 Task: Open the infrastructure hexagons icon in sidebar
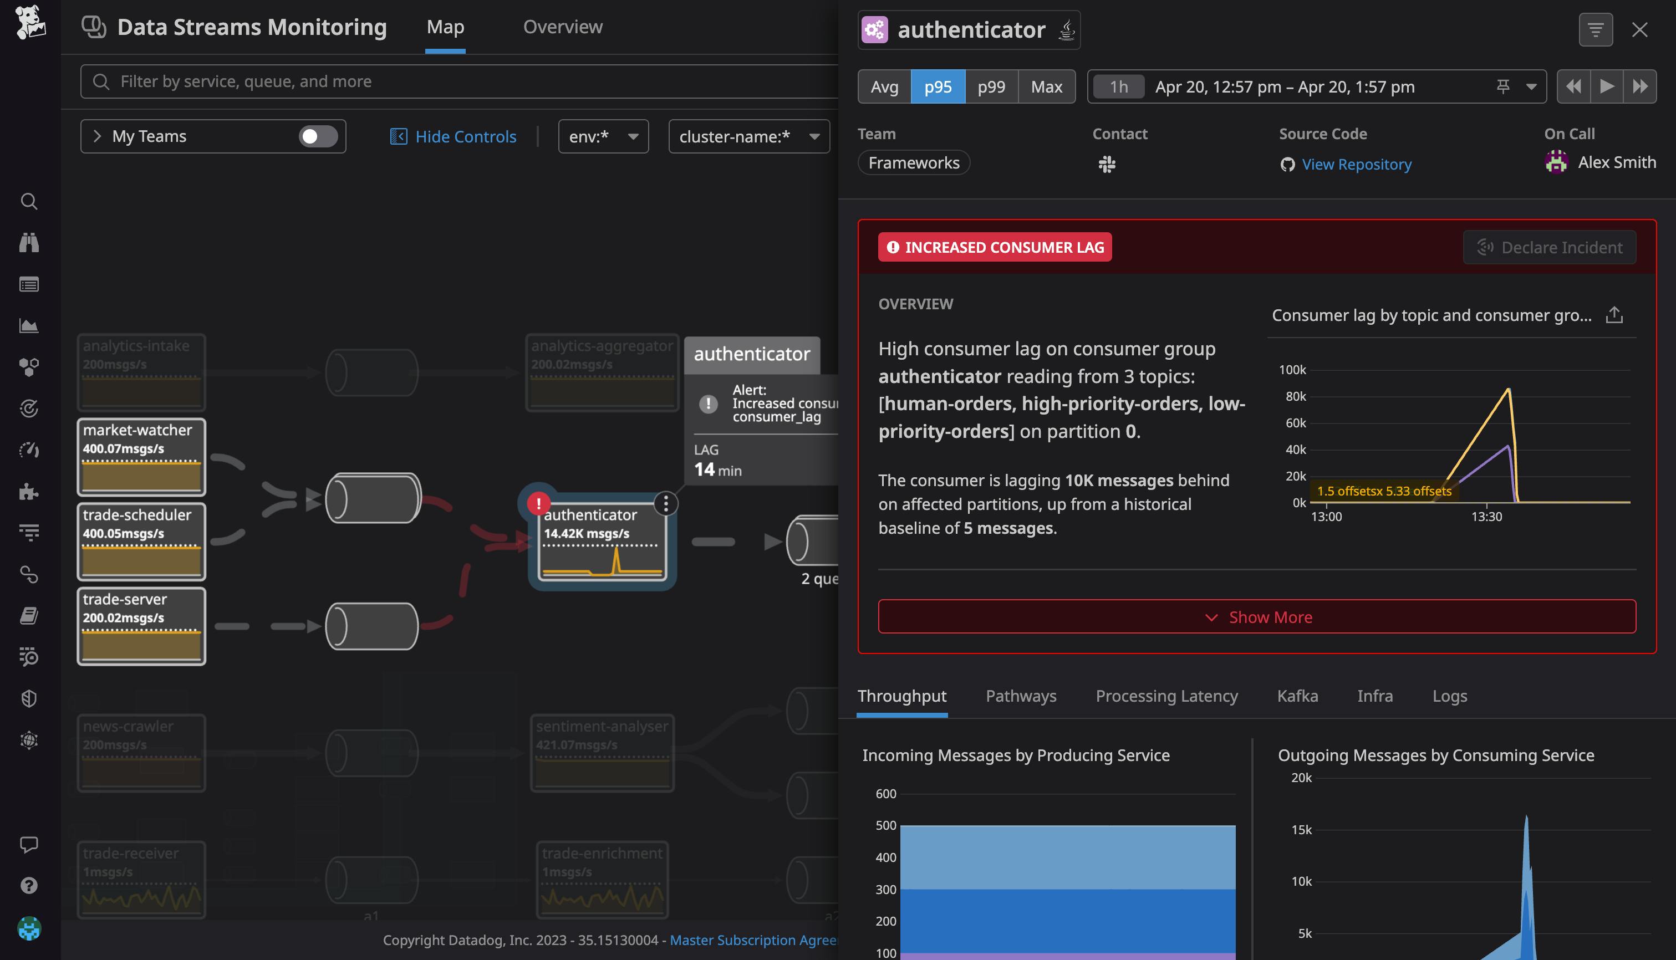29,367
